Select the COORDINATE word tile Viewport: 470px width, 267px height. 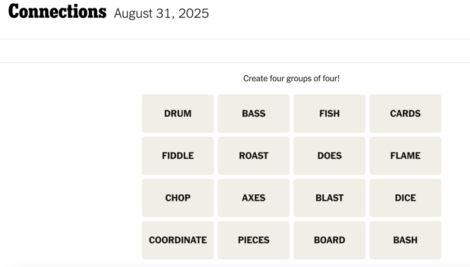click(x=177, y=240)
